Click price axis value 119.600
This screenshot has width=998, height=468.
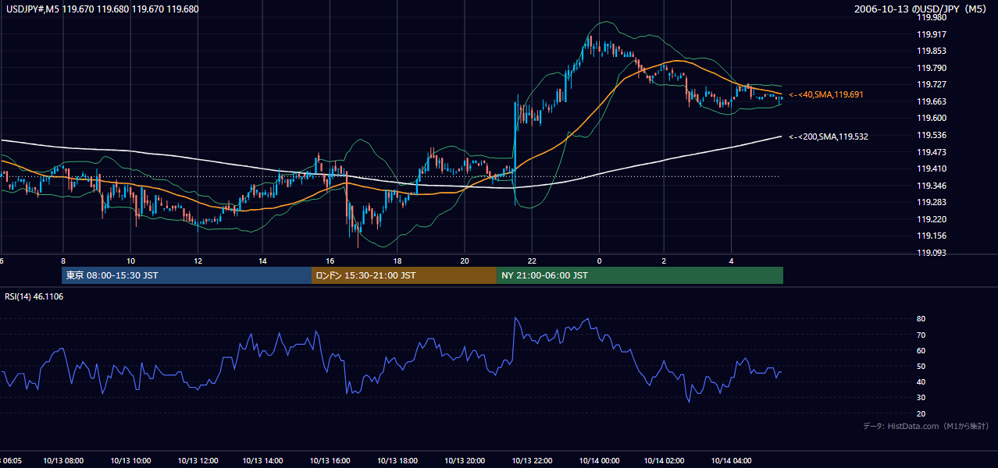[932, 119]
